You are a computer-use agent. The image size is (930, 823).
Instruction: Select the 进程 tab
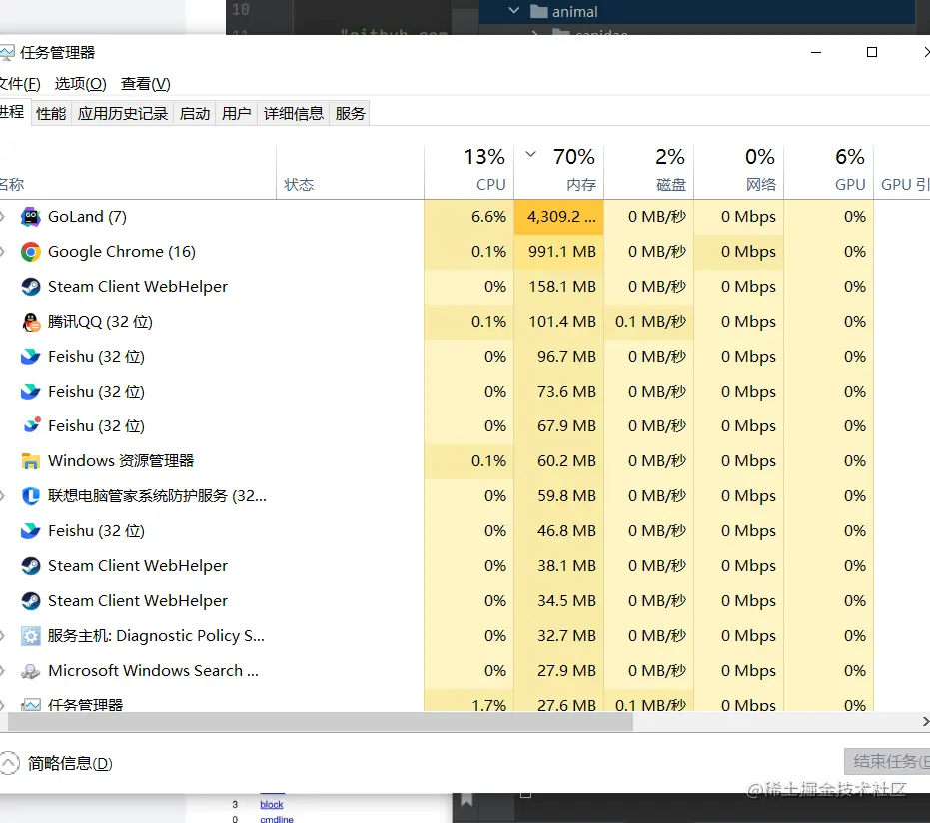[x=13, y=112]
